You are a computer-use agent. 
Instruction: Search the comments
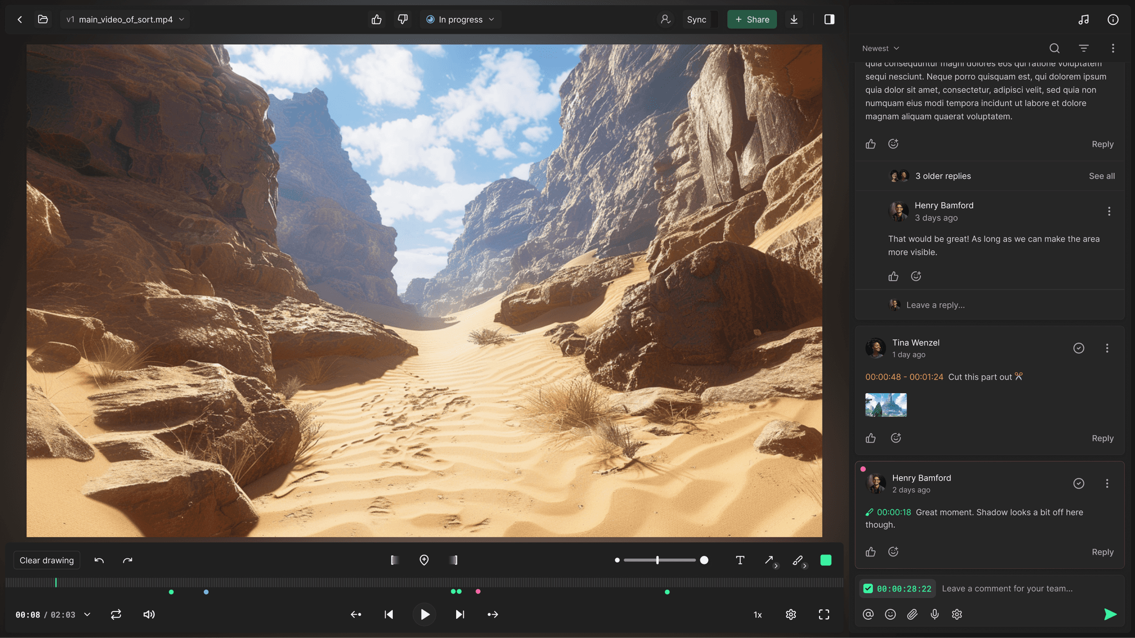pyautogui.click(x=1055, y=48)
